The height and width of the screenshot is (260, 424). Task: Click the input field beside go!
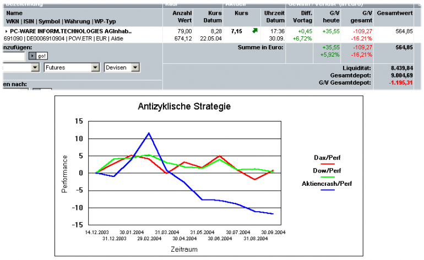point(14,56)
